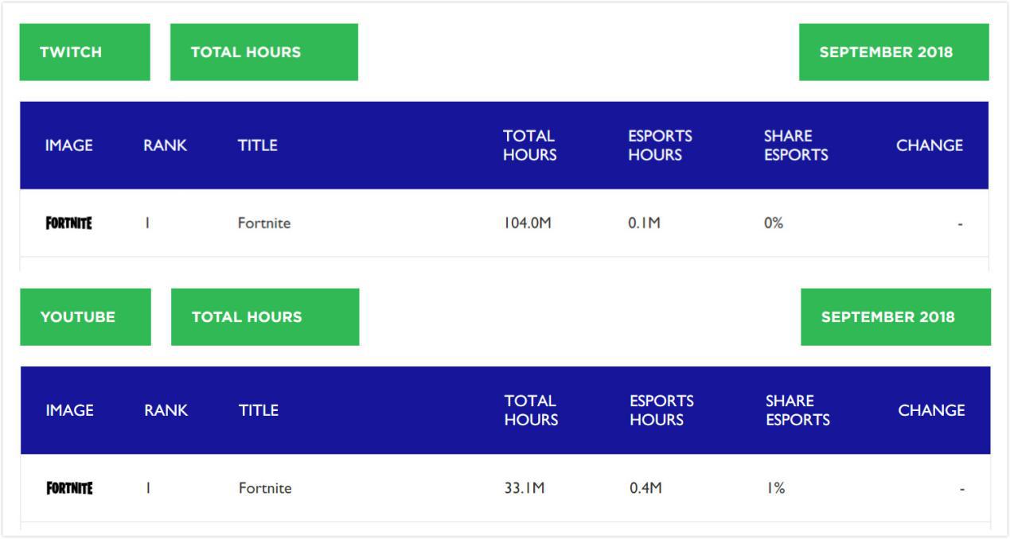Click SEPTEMBER 2018 button above YouTube table

coord(895,317)
